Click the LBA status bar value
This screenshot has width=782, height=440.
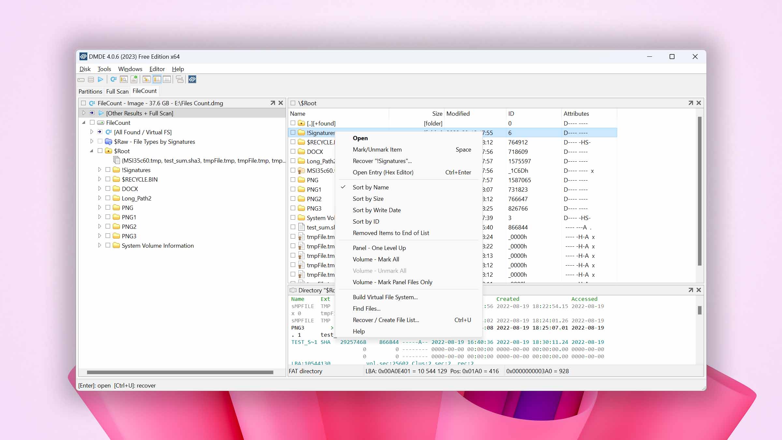[x=432, y=371]
